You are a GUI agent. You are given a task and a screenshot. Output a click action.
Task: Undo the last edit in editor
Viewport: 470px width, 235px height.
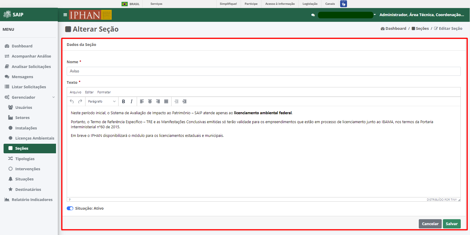pos(72,101)
